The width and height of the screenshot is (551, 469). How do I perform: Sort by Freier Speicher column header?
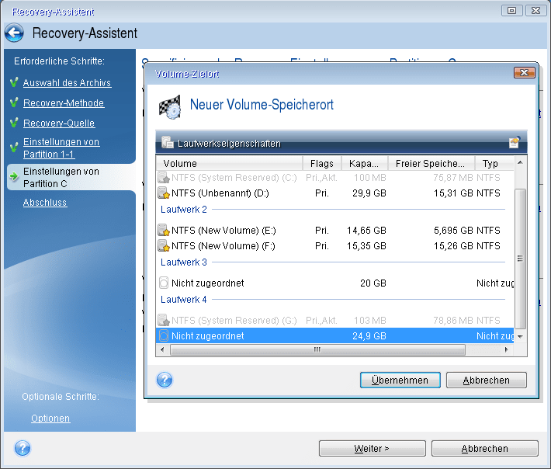(431, 164)
